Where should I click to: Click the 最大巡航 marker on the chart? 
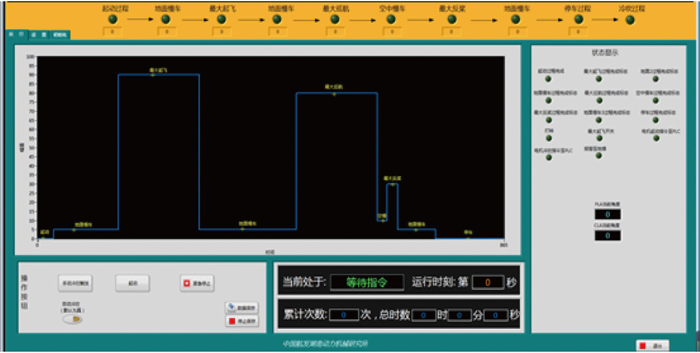pos(334,94)
